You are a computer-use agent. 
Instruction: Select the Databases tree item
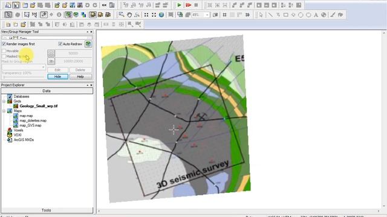point(22,96)
